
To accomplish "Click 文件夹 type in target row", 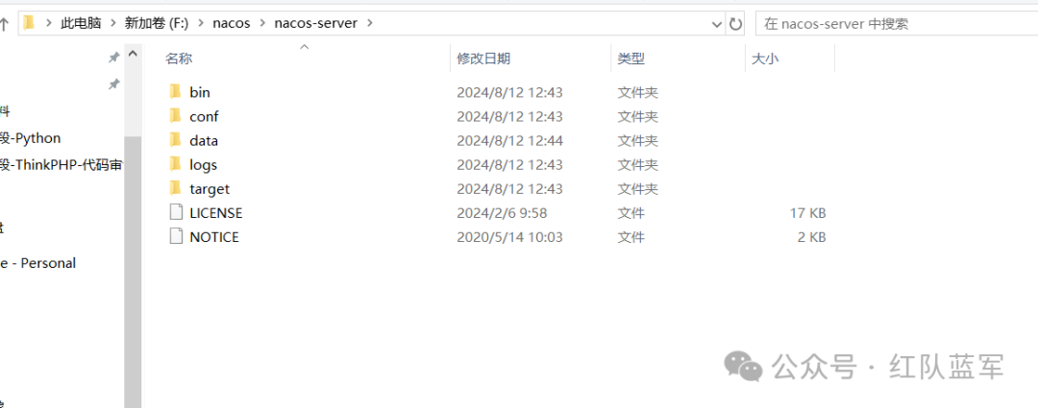I will (637, 188).
